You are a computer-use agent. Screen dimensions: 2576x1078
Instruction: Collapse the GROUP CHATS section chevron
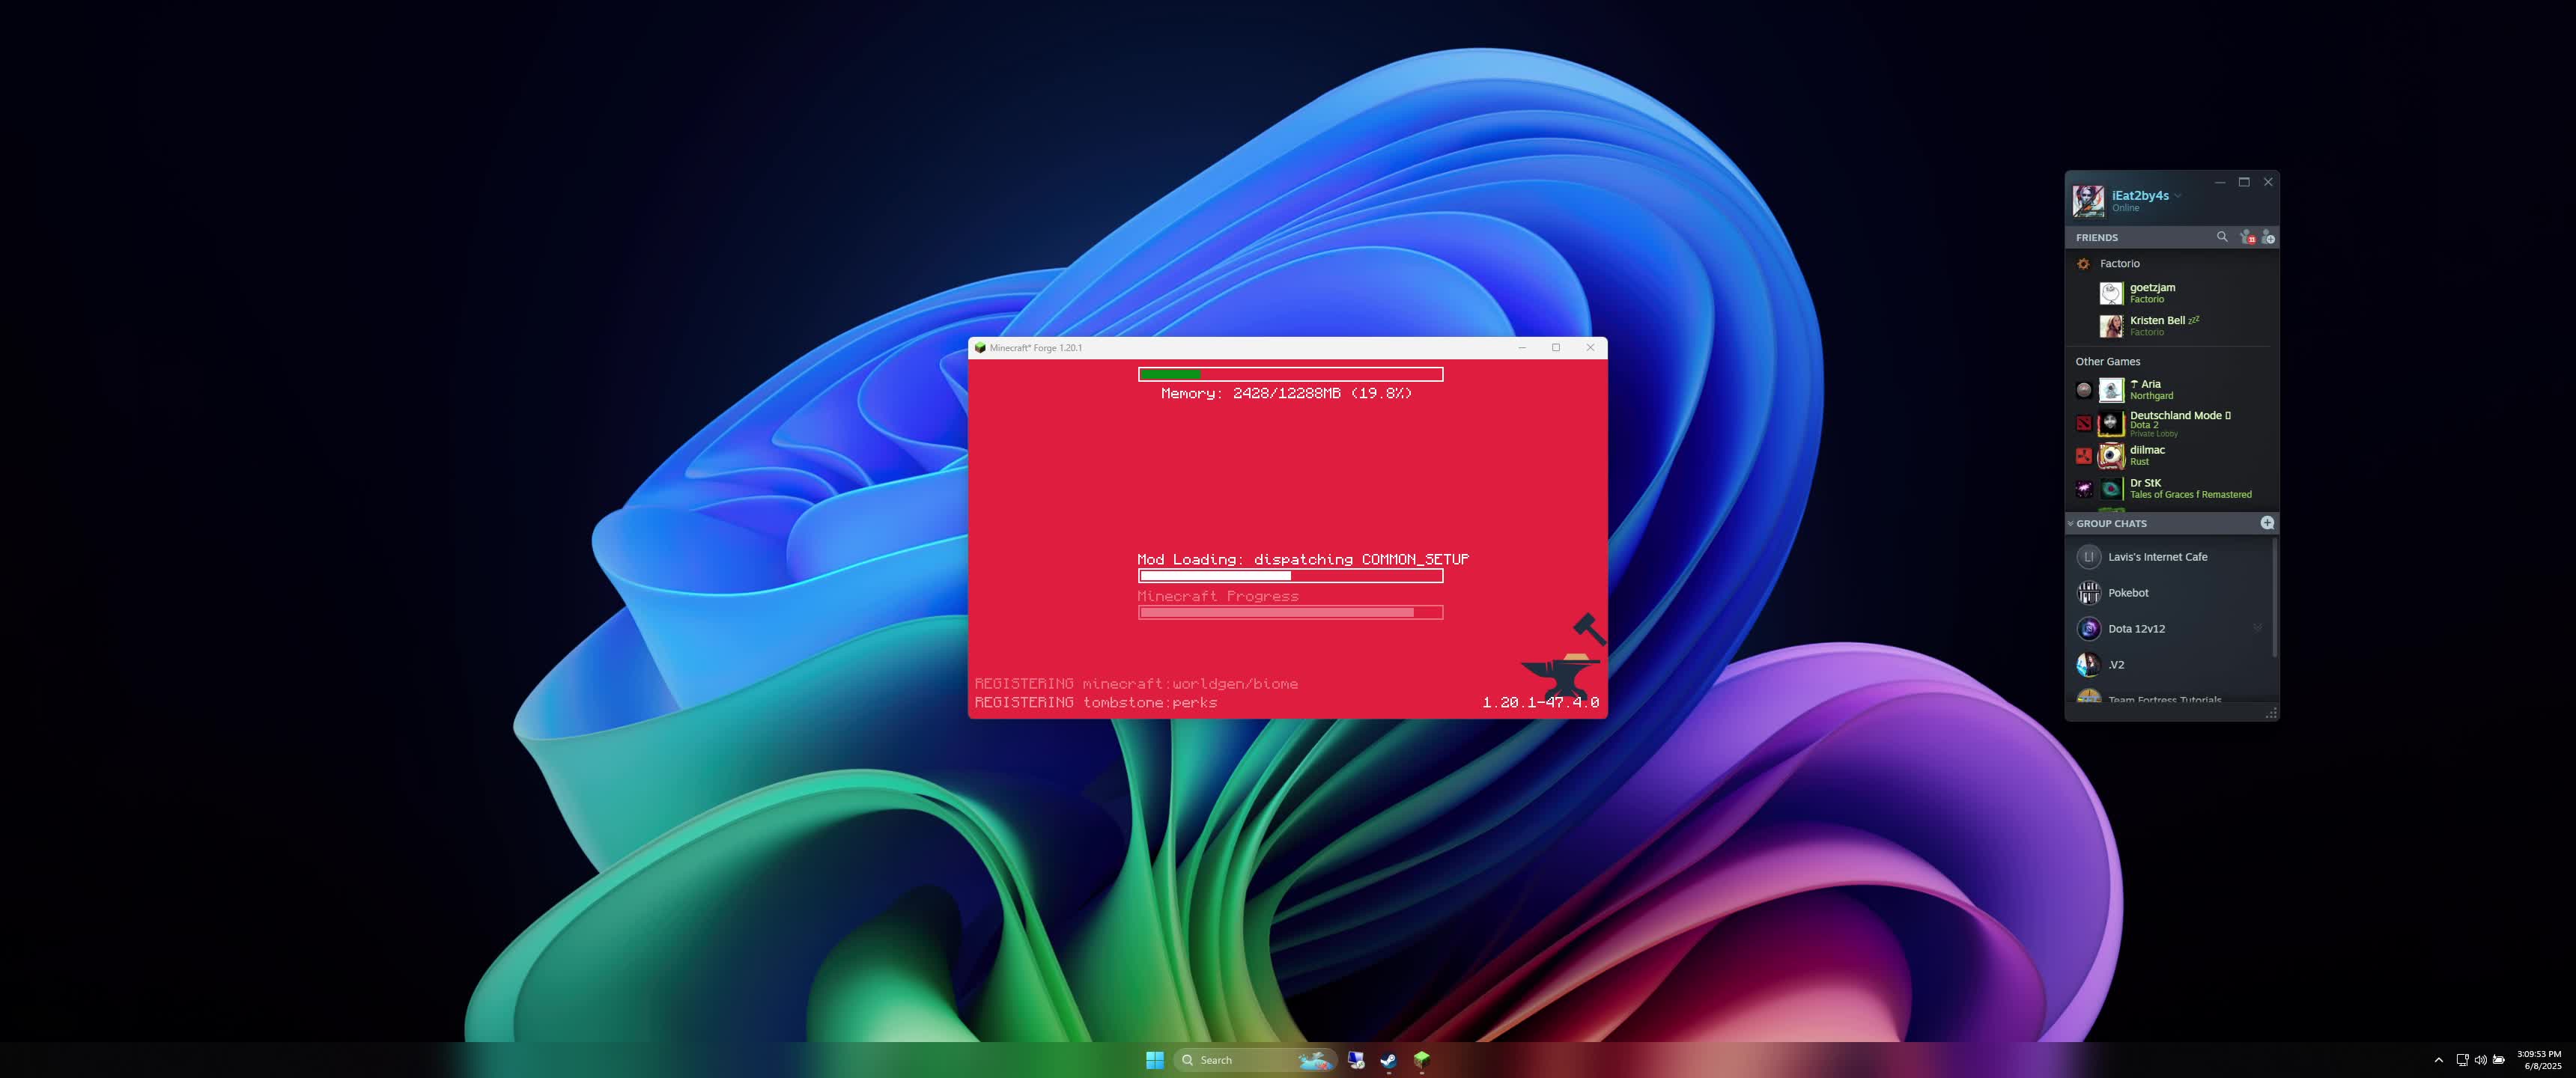pyautogui.click(x=2071, y=523)
